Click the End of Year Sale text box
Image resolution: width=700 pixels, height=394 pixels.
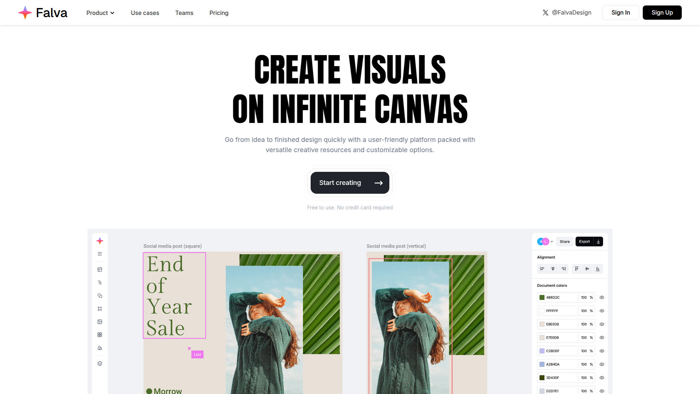pyautogui.click(x=174, y=295)
